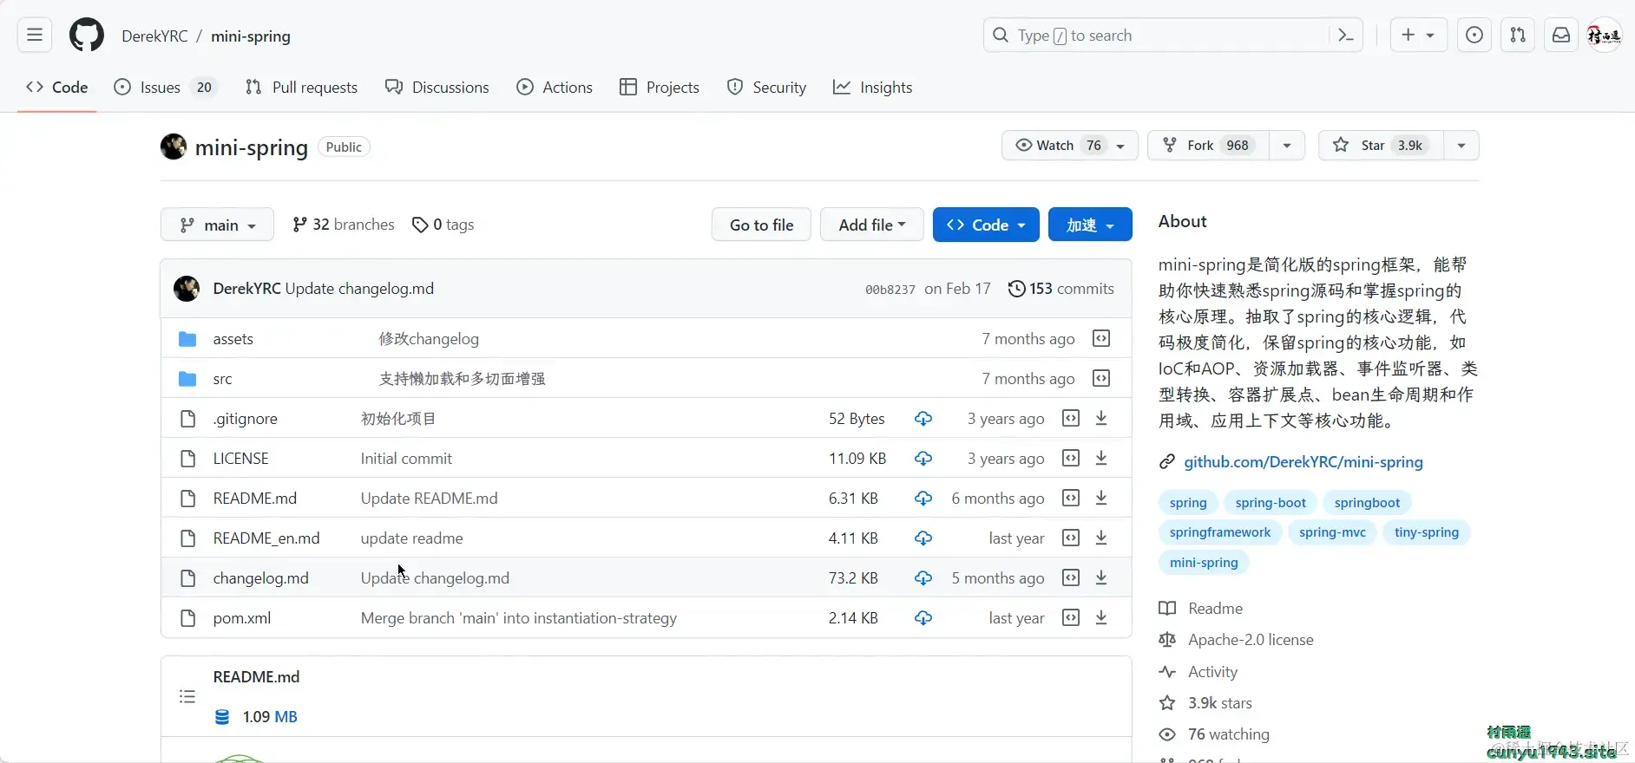Click the code view icon for assets row
Image resolution: width=1635 pixels, height=763 pixels.
click(1101, 339)
